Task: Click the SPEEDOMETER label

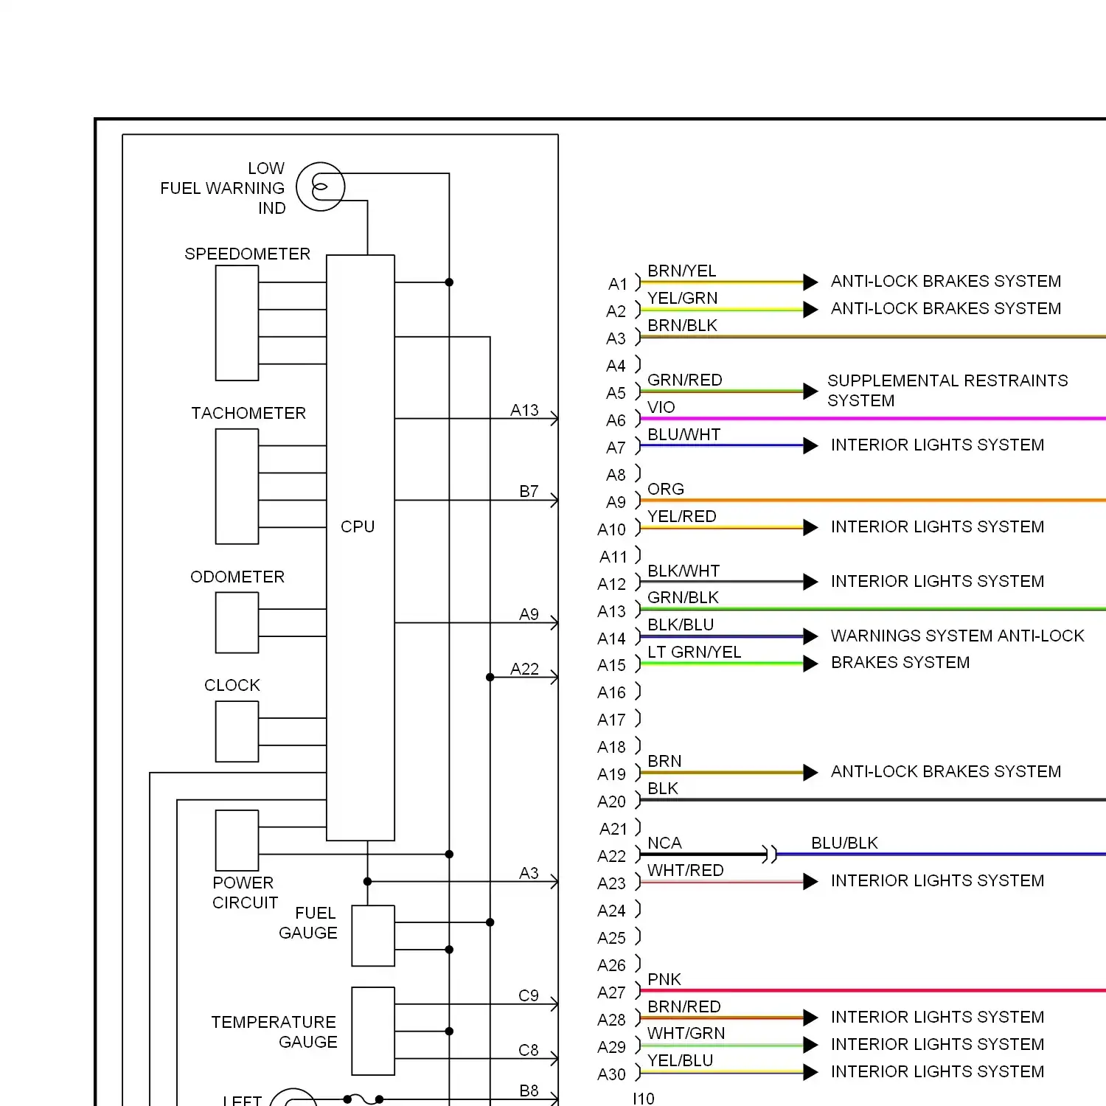Action: click(x=247, y=254)
